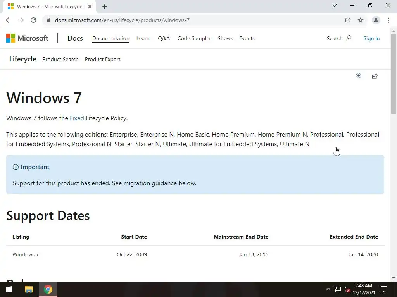Go back to the previous page

9,20
